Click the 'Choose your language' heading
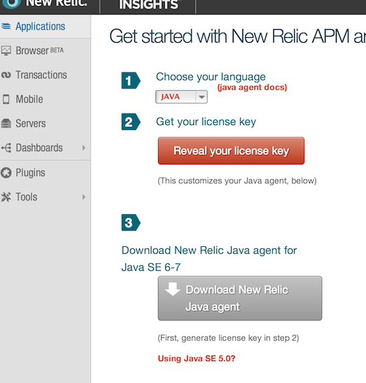 point(210,77)
